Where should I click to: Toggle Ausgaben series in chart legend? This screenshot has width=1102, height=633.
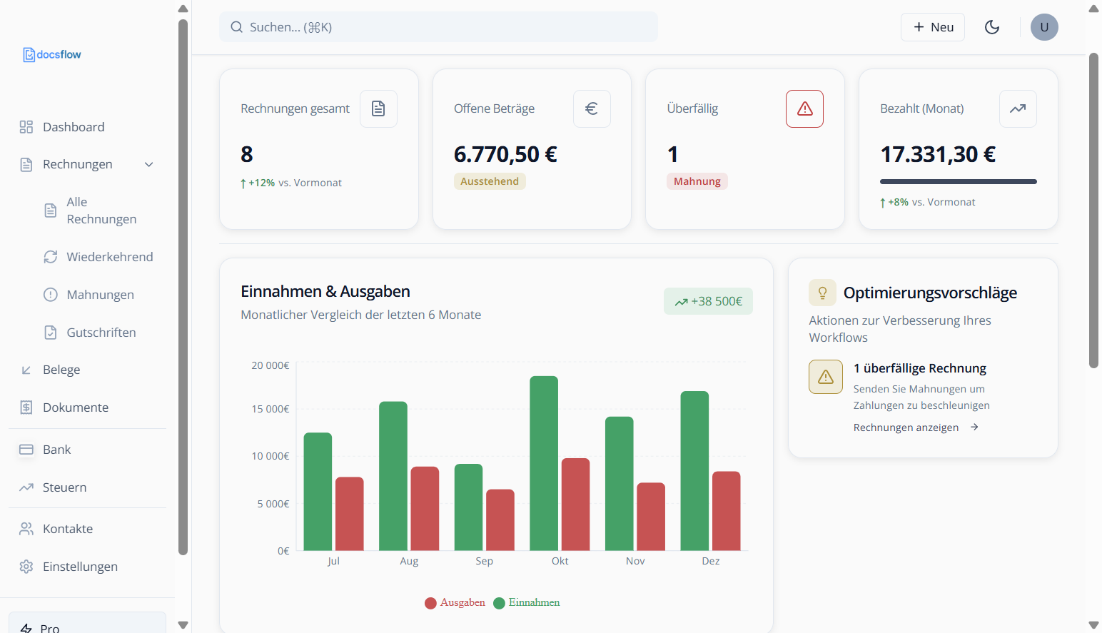[455, 603]
